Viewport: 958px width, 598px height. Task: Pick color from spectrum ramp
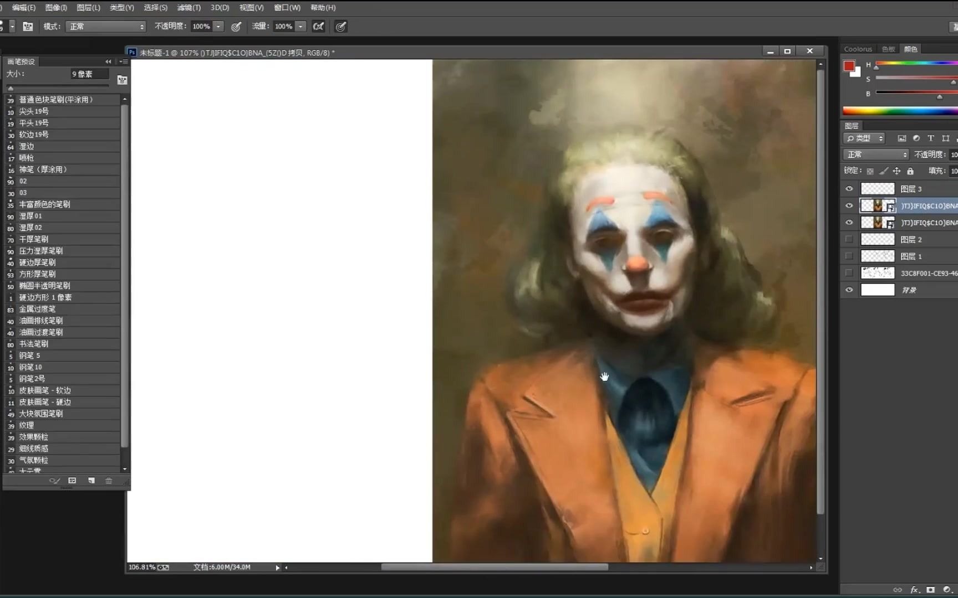900,111
